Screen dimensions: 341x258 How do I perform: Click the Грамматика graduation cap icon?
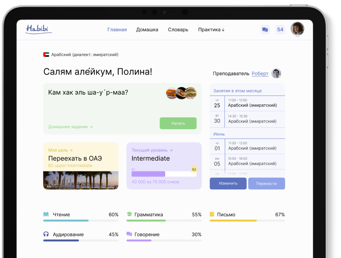pyautogui.click(x=129, y=214)
